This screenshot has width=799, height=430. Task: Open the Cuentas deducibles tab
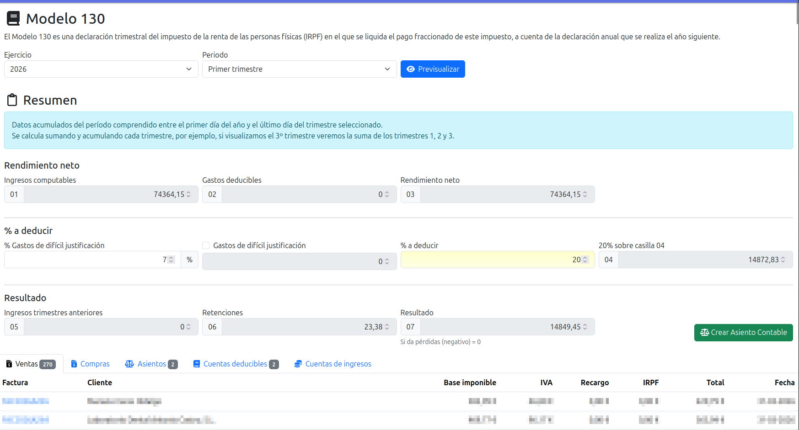click(x=236, y=364)
